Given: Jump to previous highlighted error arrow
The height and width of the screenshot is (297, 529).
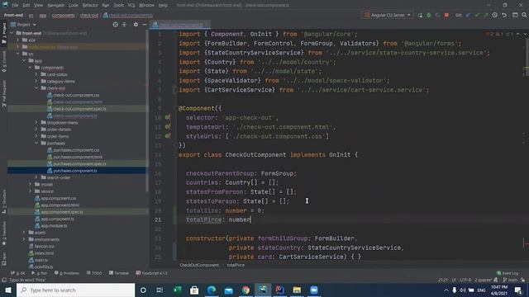Looking at the screenshot, I should tap(518, 34).
